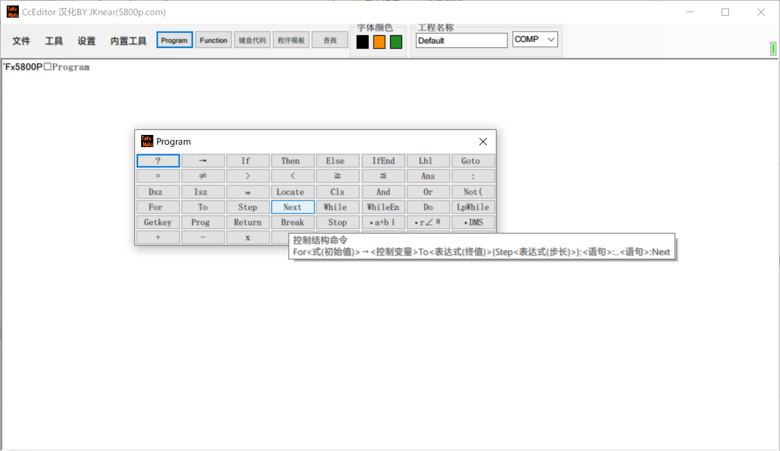Insert the < less-than operator
780x451 pixels.
tap(293, 176)
